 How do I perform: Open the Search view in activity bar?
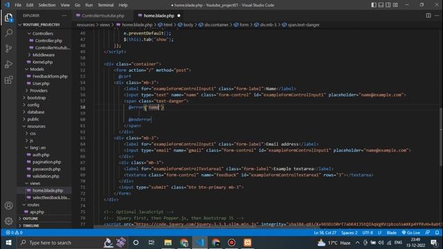[8, 33]
